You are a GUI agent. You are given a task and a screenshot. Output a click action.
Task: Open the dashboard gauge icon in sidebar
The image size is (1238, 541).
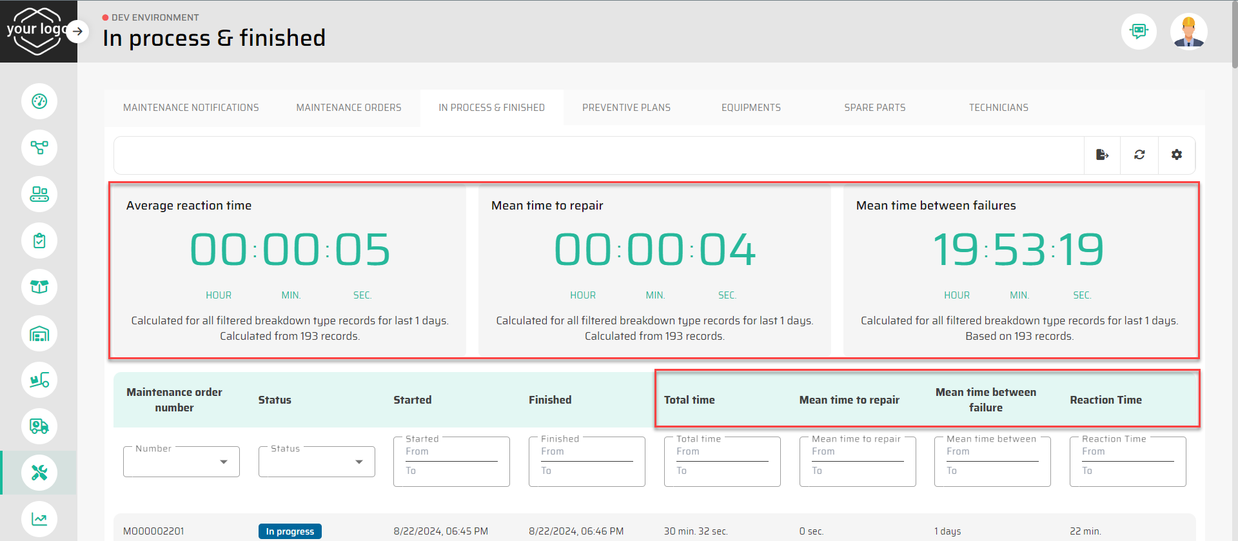[x=39, y=101]
